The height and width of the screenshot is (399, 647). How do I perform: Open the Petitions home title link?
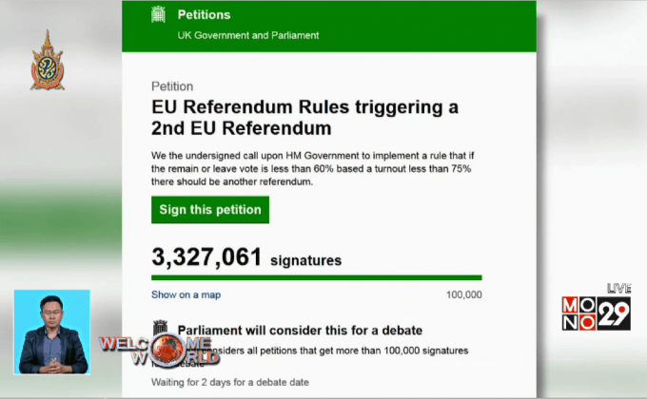point(204,15)
